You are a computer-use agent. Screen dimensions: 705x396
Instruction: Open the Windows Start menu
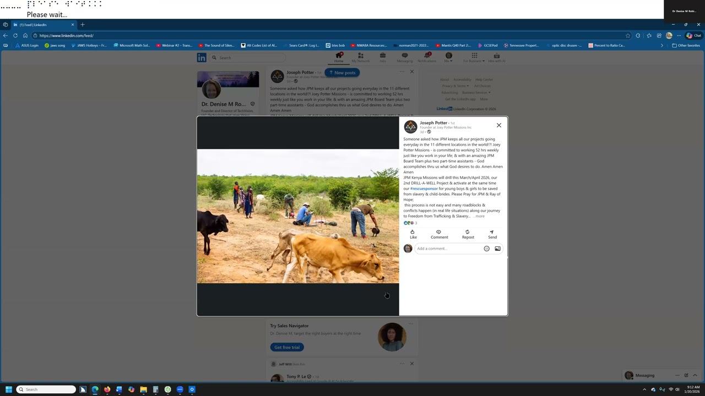(8, 389)
